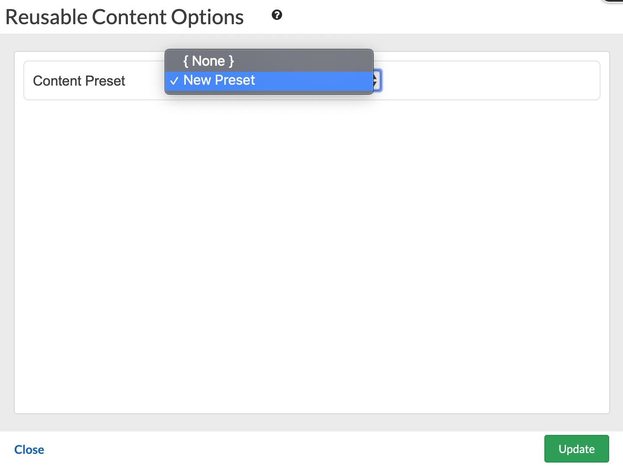Click the blank footer between Close and Update
This screenshot has width=623, height=466.
click(x=294, y=450)
